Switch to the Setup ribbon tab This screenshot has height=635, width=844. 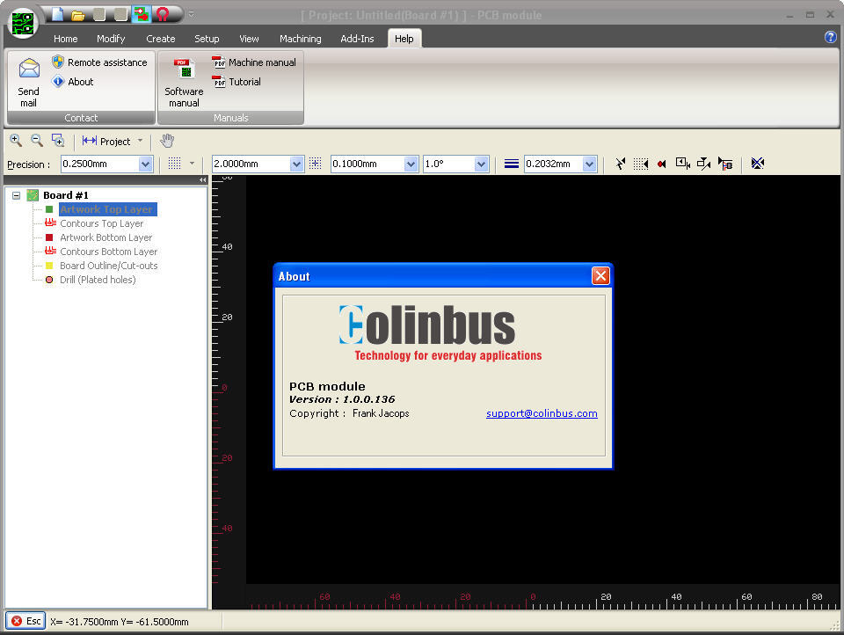pos(207,38)
